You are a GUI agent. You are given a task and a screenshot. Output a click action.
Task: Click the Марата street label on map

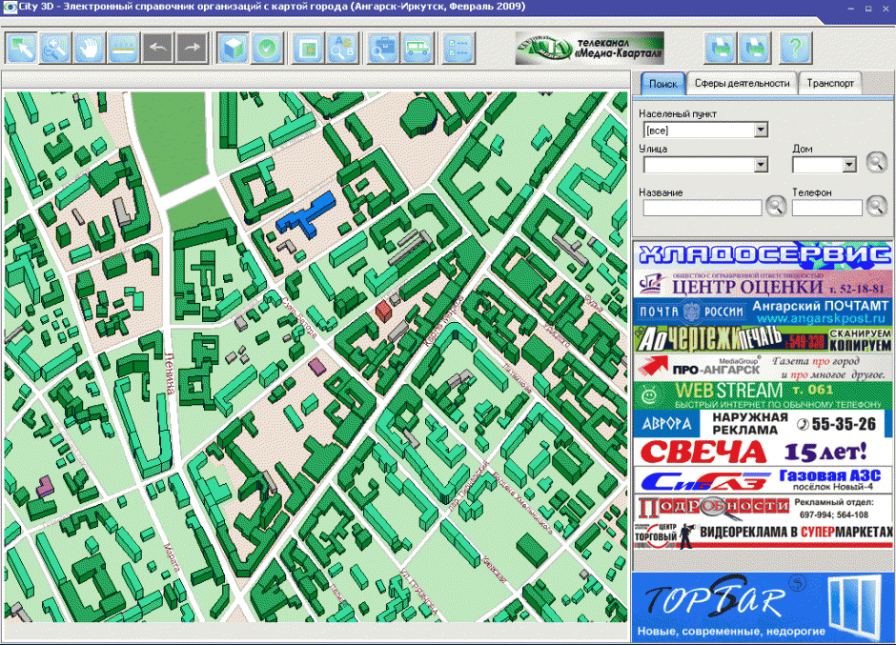172,557
